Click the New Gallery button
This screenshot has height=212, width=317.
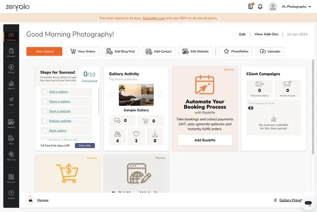point(44,51)
